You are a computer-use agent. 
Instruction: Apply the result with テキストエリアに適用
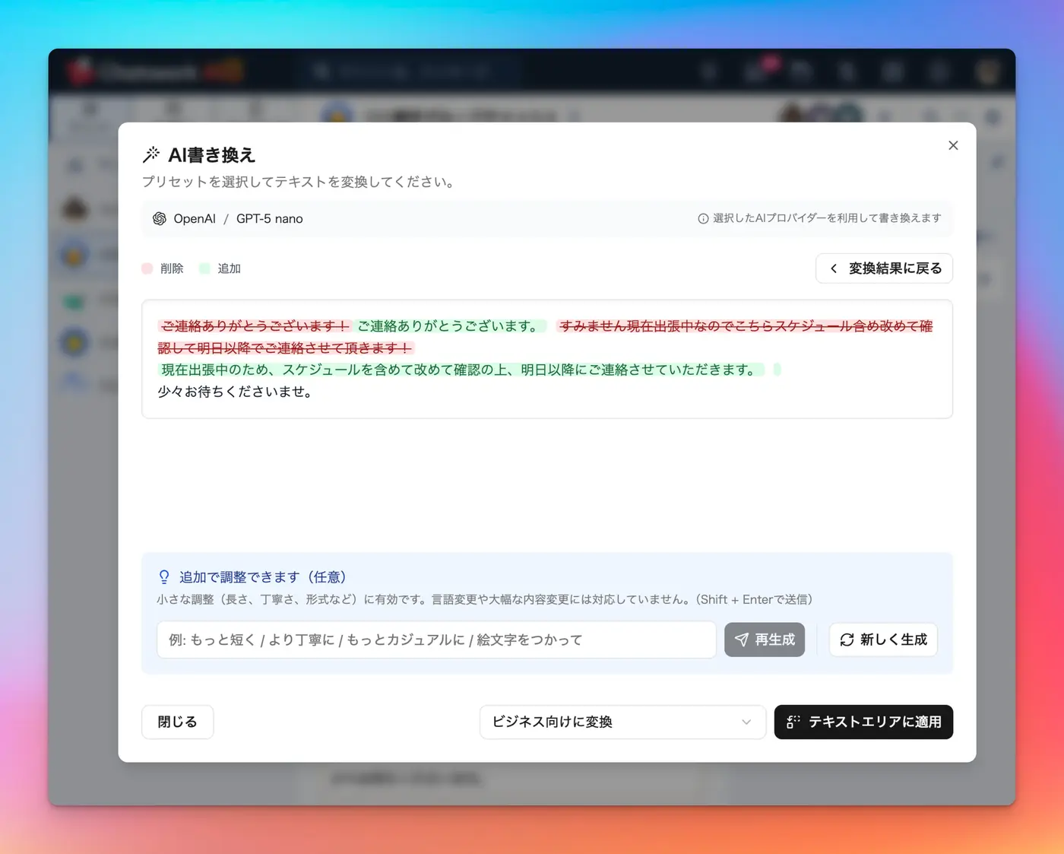(863, 722)
